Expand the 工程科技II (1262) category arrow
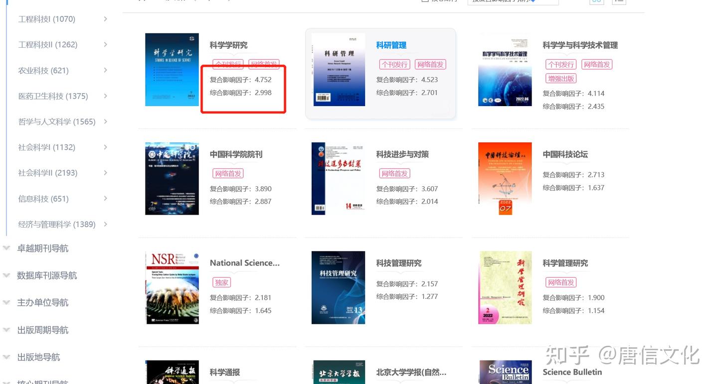Image resolution: width=718 pixels, height=384 pixels. tap(105, 44)
